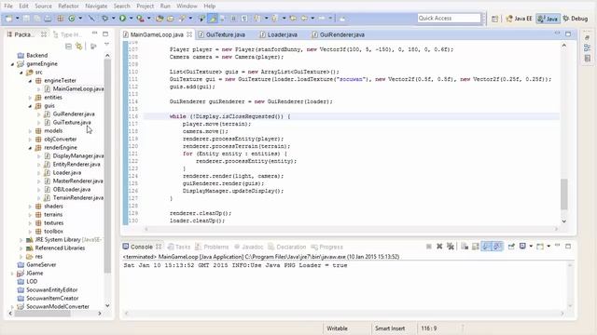This screenshot has width=597, height=335.
Task: Toggle Show Whitespace Characters toolbar button
Action: click(x=244, y=19)
